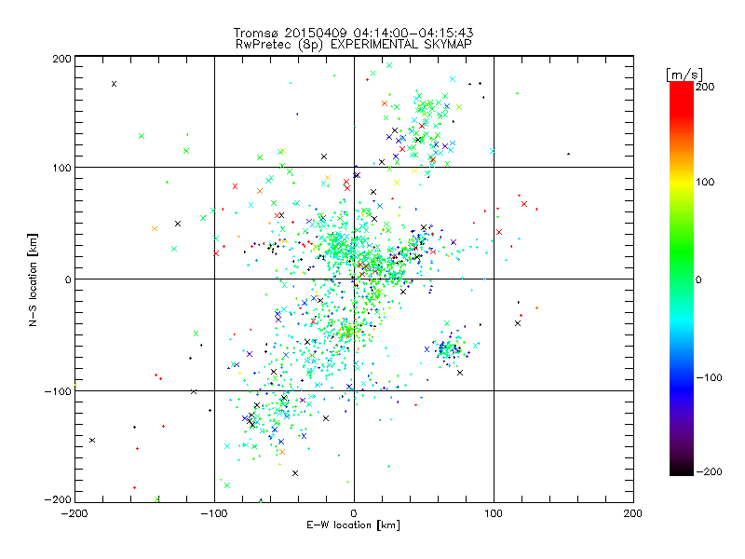745x559 pixels.
Task: Click the N-S axis tick label '200'
Action: 61,59
